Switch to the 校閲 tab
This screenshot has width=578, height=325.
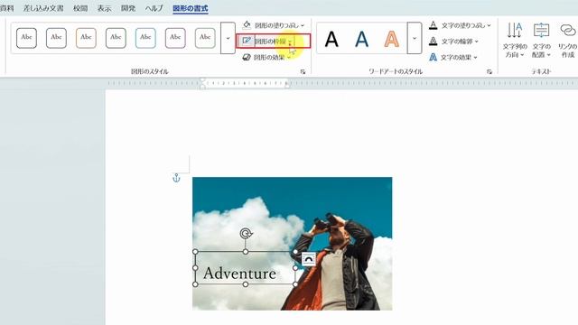pyautogui.click(x=80, y=8)
